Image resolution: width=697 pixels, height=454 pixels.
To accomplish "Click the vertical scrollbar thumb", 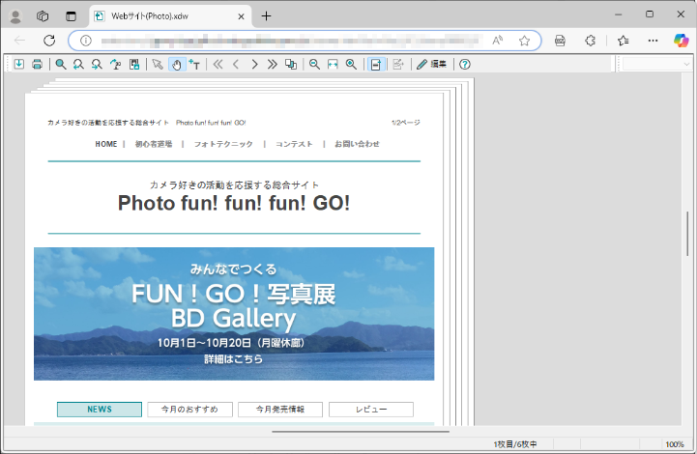I will coord(687,233).
